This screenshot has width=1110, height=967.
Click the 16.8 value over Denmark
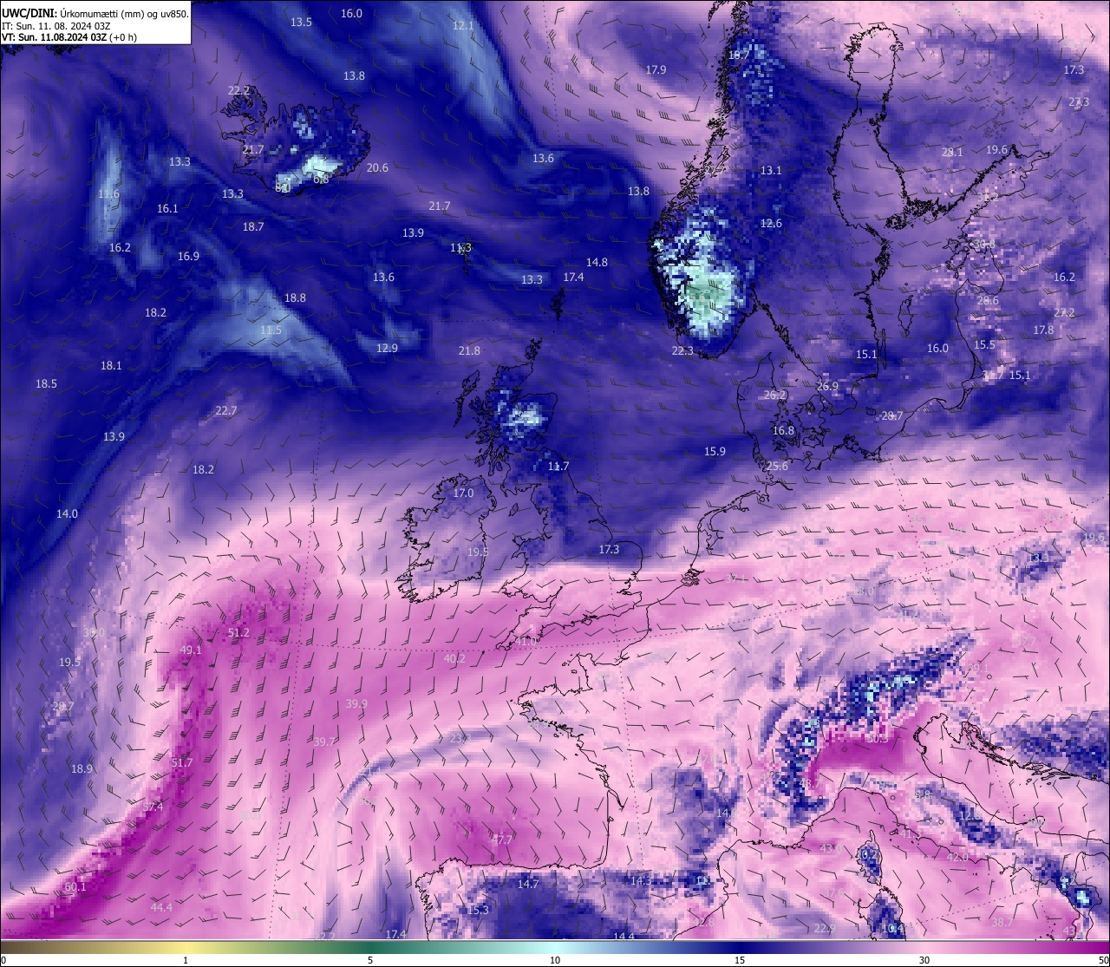(783, 431)
